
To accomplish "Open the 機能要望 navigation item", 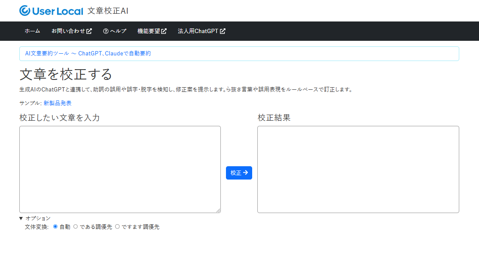I will [149, 31].
